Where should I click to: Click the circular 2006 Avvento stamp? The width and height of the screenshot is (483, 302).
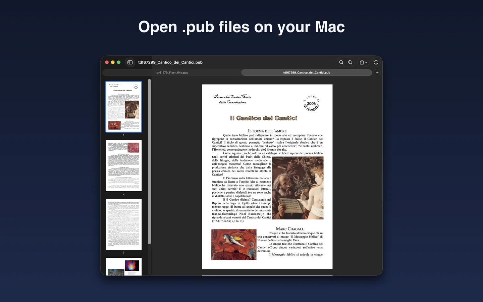312,103
